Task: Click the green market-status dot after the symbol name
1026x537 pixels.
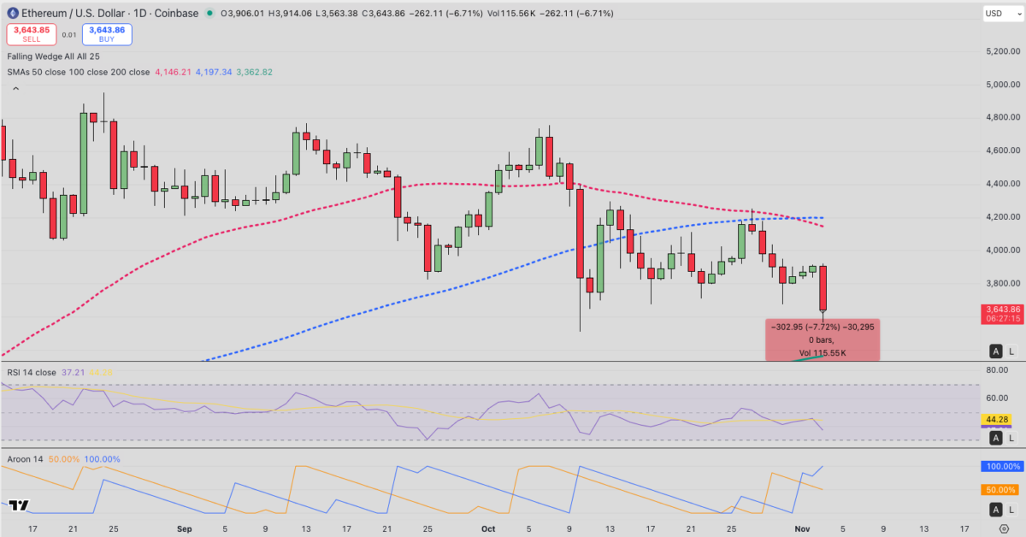Action: [209, 13]
